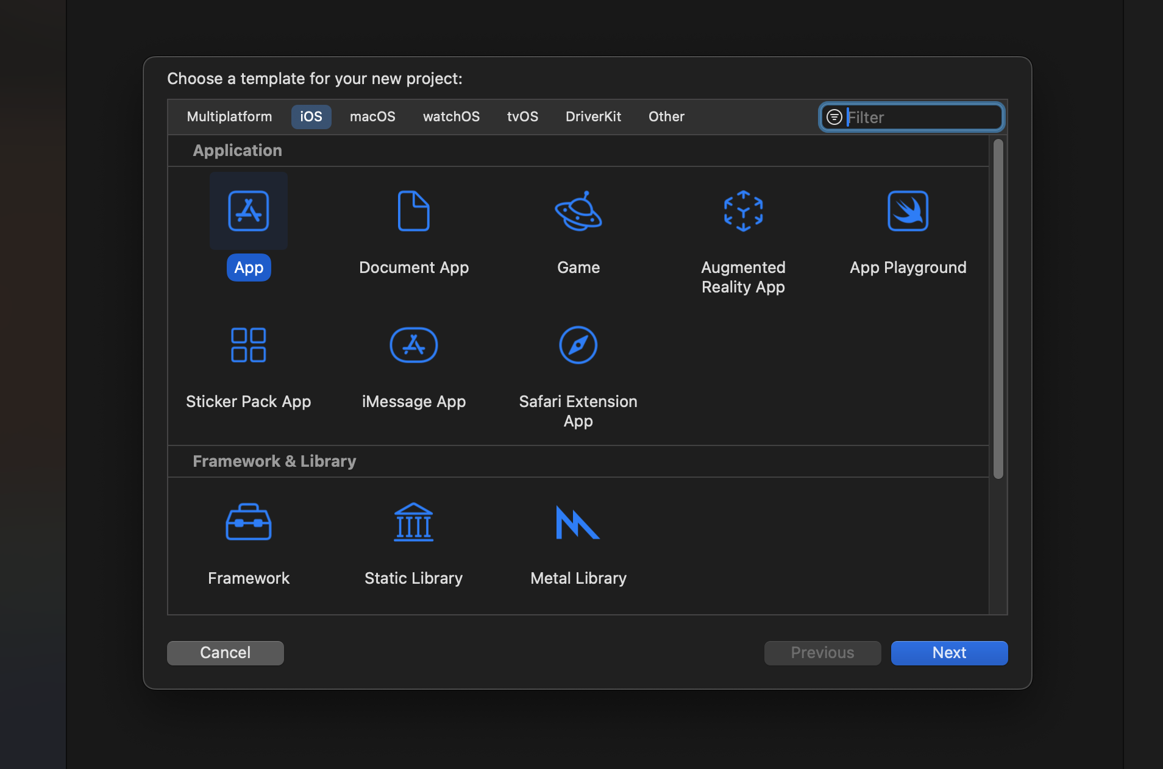
Task: Click the "Game" label text
Action: [x=578, y=268]
